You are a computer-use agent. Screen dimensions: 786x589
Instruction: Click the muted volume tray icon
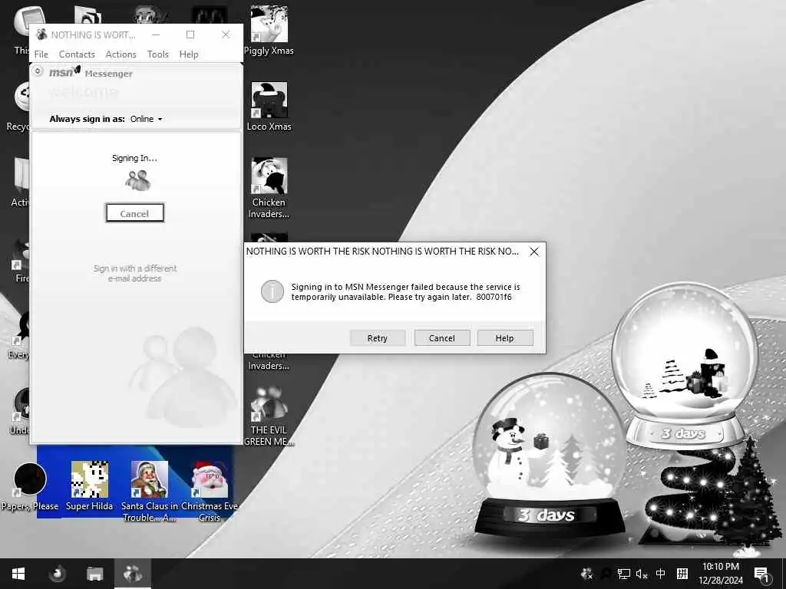(642, 574)
